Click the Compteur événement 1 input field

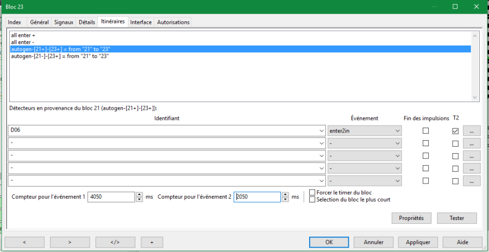click(110, 197)
